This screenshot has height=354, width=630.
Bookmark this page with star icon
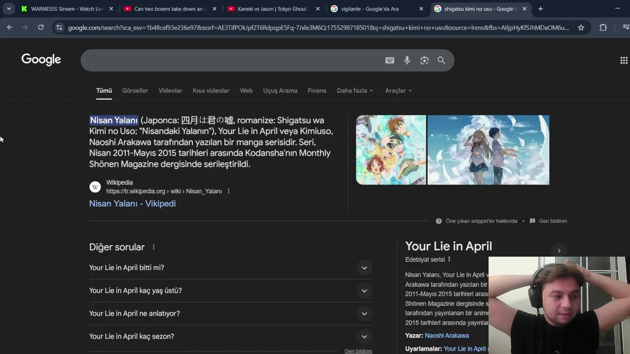581,28
